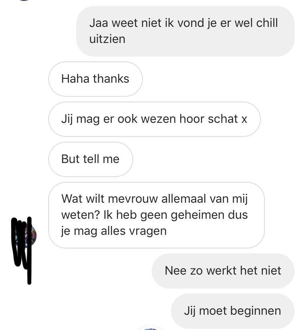Tap the "Jaa weet niet ik vond" message
The height and width of the screenshot is (330, 301).
coord(185,31)
